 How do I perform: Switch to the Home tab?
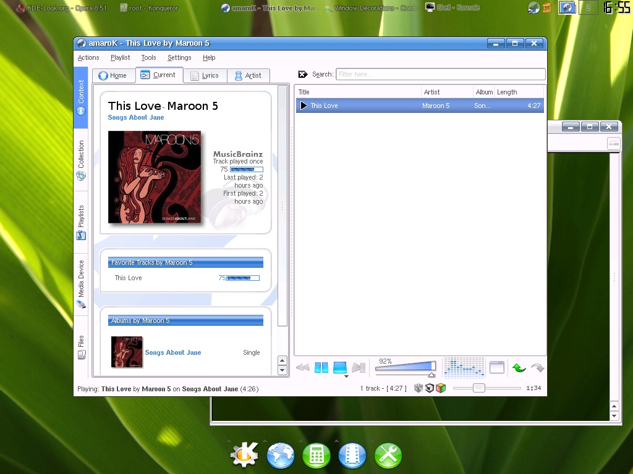click(x=114, y=75)
